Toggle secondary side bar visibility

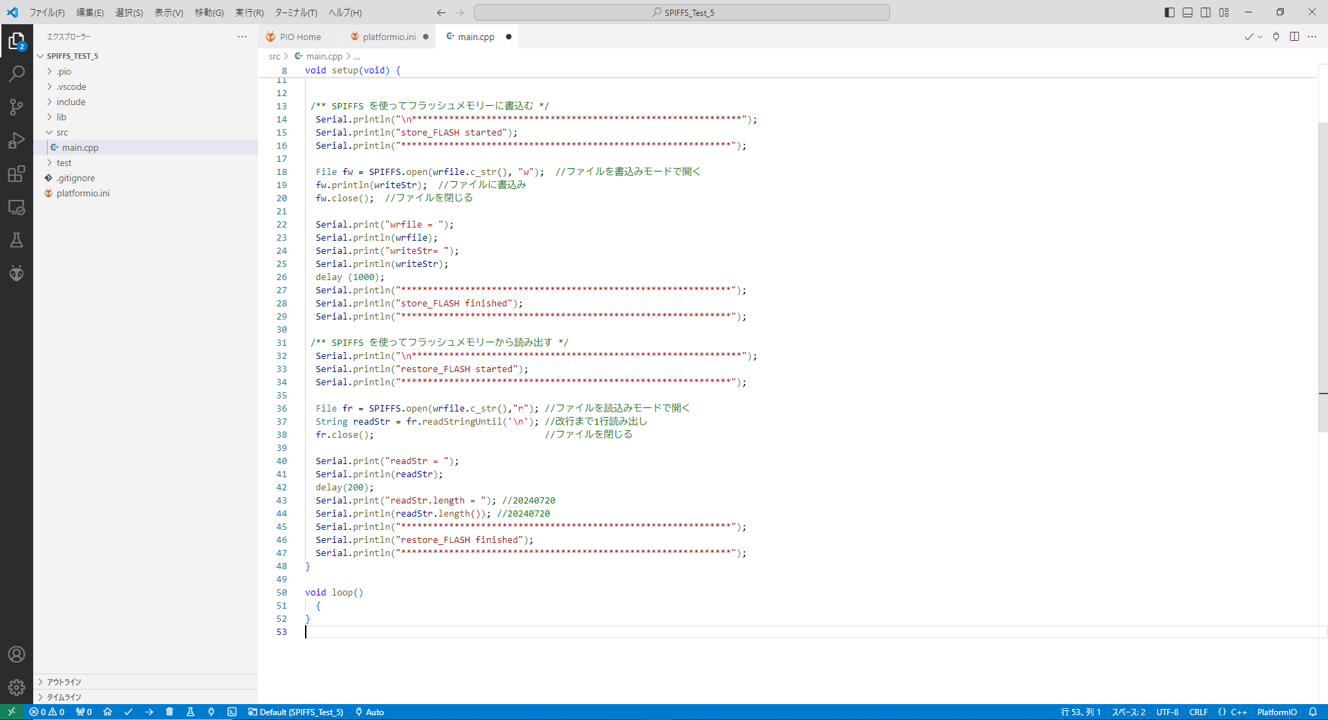[1206, 12]
